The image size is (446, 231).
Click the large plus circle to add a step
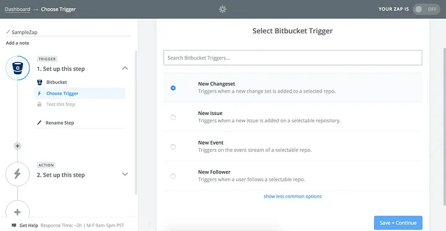pos(17,212)
